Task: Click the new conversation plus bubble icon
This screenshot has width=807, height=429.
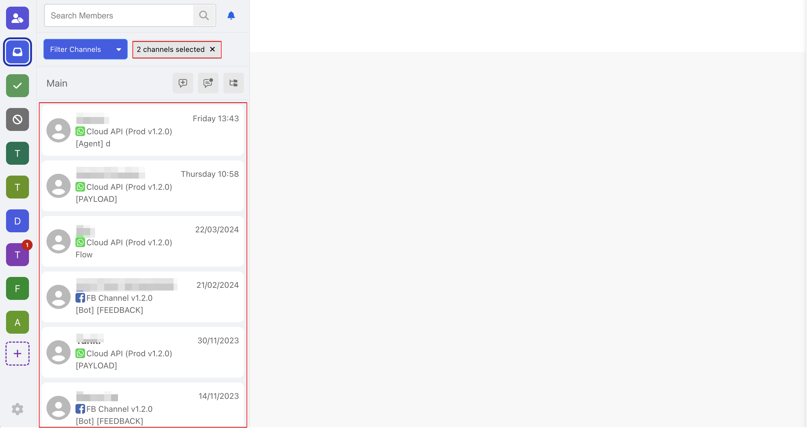Action: click(183, 83)
